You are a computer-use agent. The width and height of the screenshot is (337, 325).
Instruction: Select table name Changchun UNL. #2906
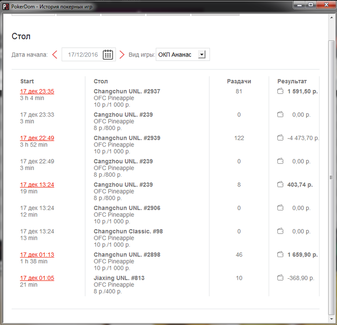pyautogui.click(x=127, y=208)
